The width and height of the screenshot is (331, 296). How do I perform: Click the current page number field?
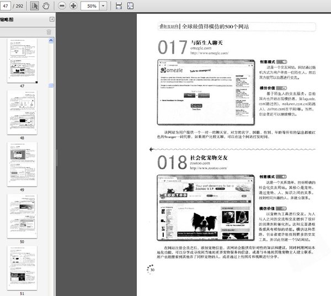click(6, 6)
